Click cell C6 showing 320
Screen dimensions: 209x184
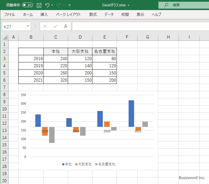click(56, 80)
